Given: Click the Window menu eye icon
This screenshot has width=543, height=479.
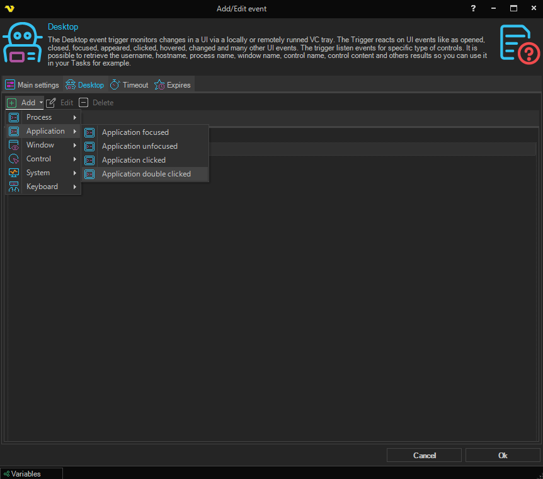Looking at the screenshot, I should 14,145.
